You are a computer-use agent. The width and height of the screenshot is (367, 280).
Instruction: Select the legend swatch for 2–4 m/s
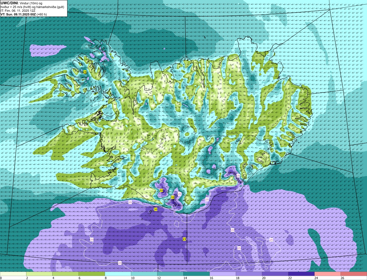tap(39, 274)
